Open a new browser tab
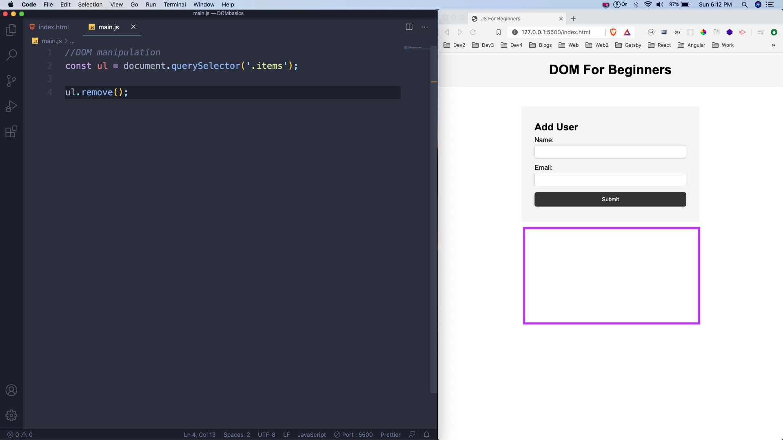 573,19
